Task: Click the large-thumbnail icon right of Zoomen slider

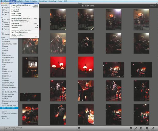Action: [21, 128]
